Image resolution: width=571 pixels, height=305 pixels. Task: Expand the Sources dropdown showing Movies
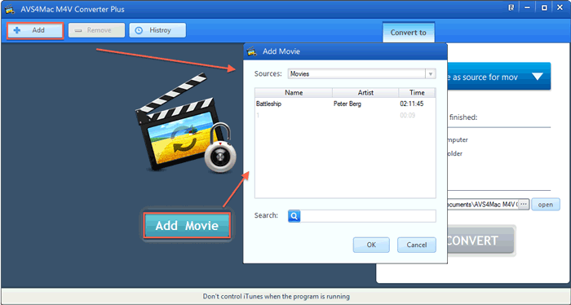[361, 74]
